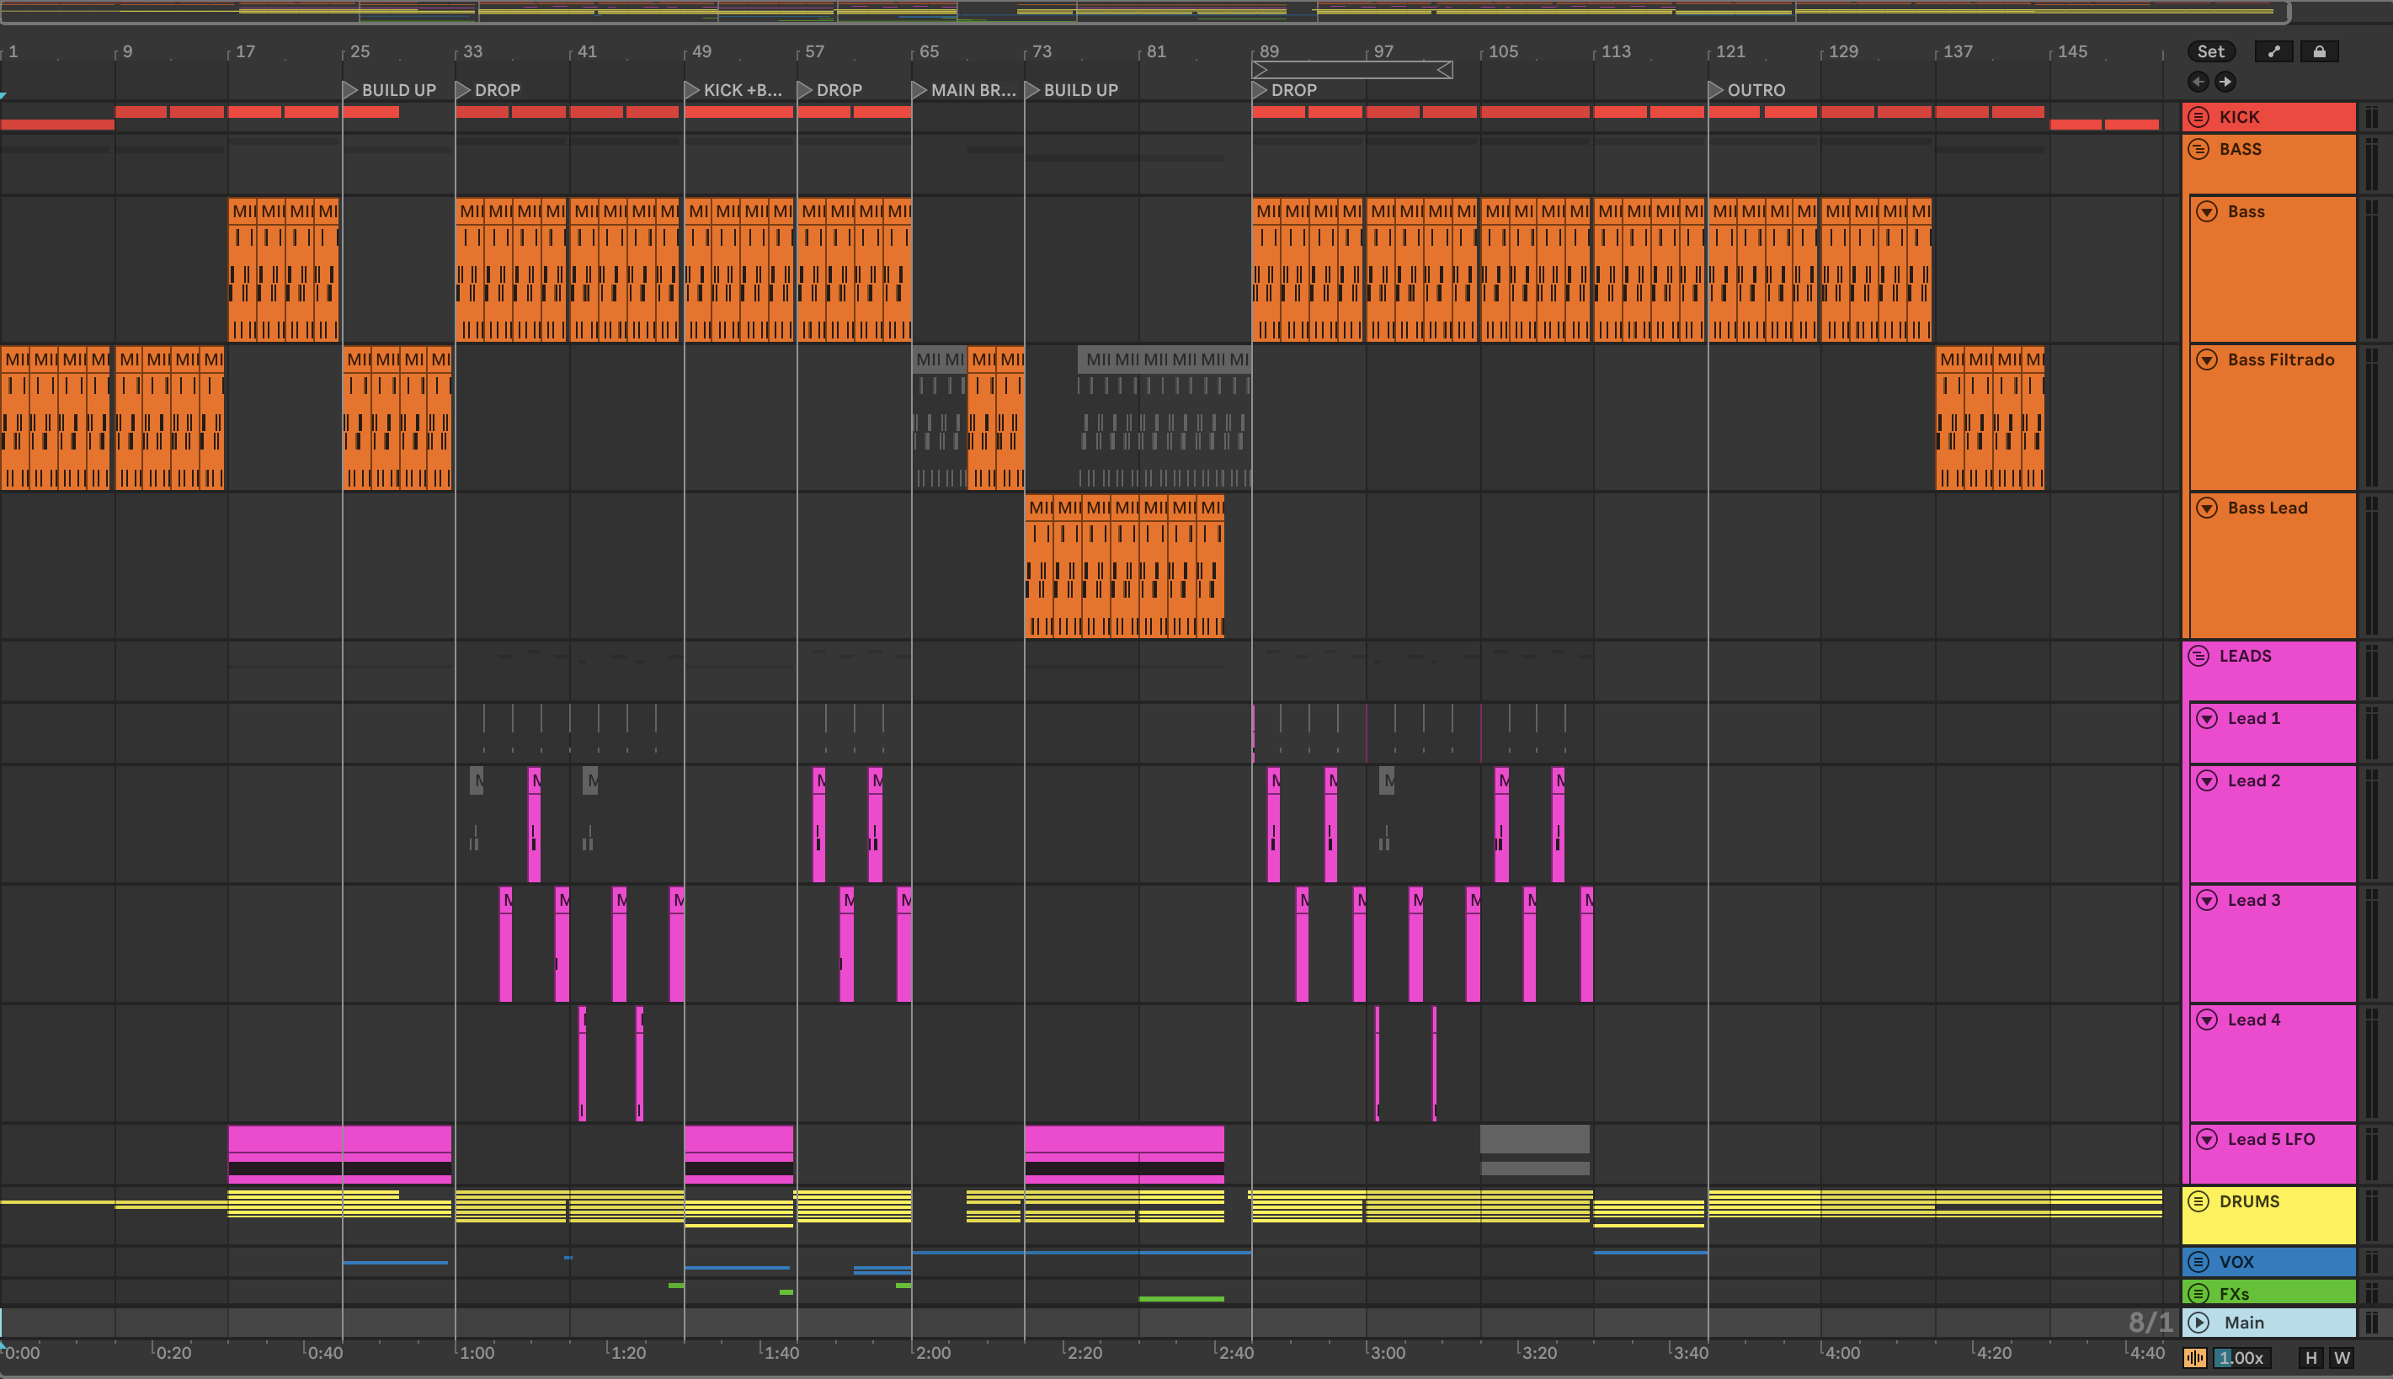Click the bar 137 beat ruler label
Image resolution: width=2393 pixels, height=1379 pixels.
click(1958, 51)
